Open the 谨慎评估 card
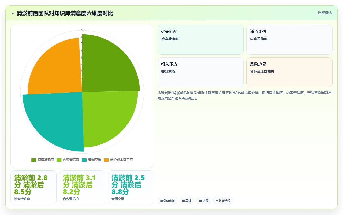This screenshot has height=215, width=343. pos(289,40)
